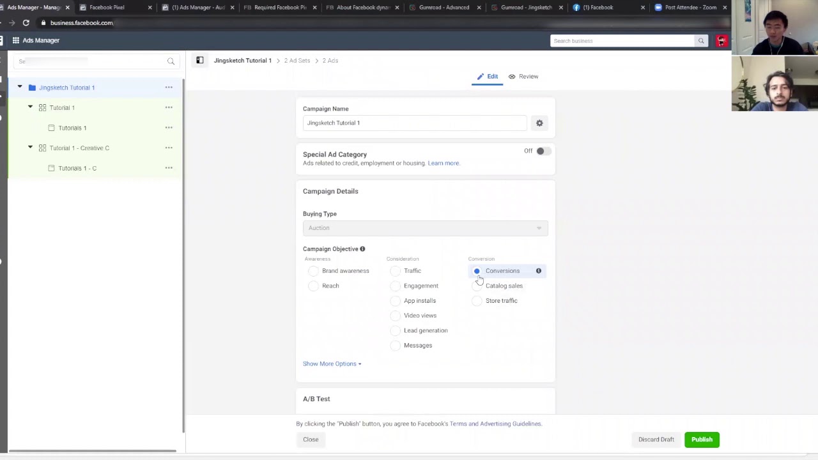Click the Close button
Viewport: 818px width, 460px height.
[311, 440]
